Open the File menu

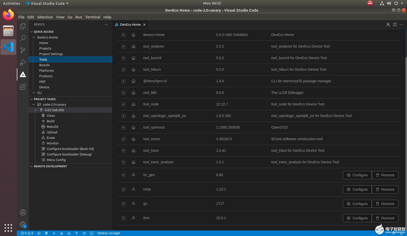pyautogui.click(x=21, y=17)
